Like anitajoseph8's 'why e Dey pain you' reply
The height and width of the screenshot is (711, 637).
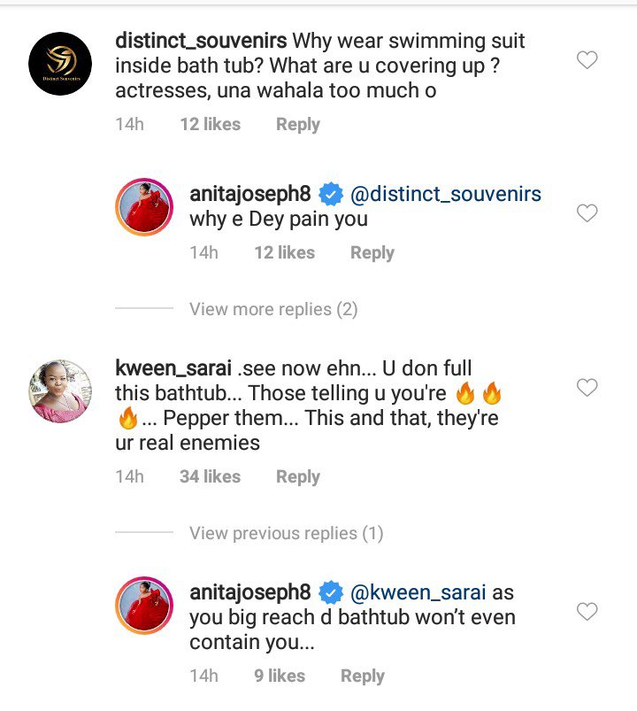pos(587,213)
